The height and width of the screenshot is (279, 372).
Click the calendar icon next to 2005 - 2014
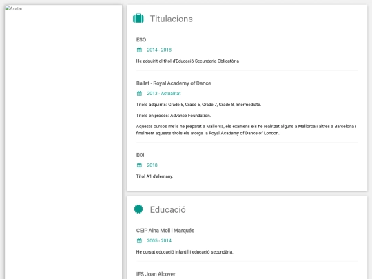click(139, 241)
